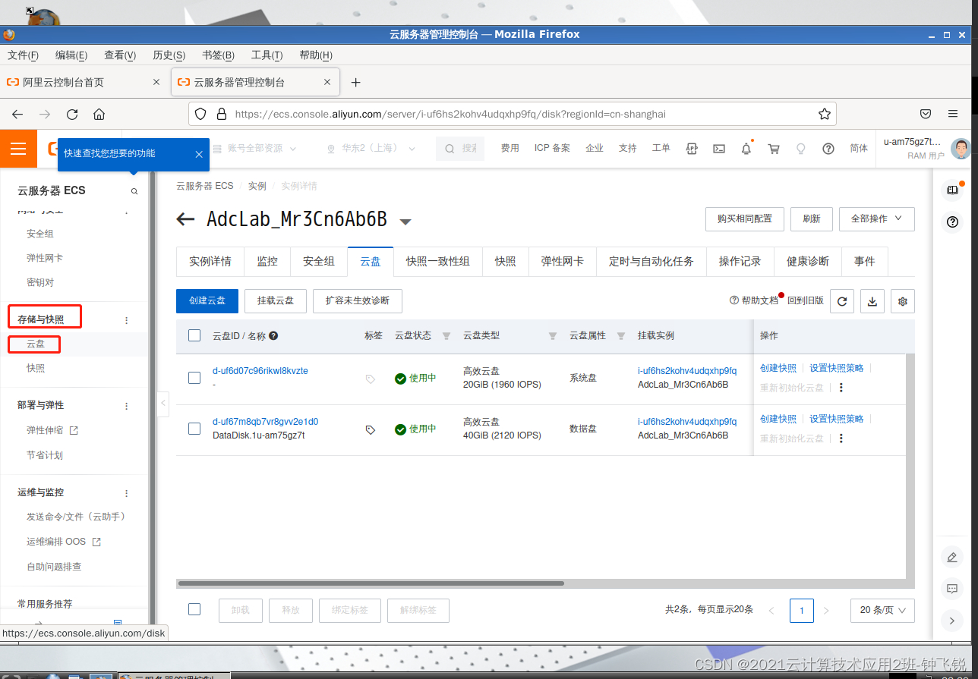
Task: Select checkbox for disk d-uf6d07c96rikwl8kvzte
Action: [x=194, y=378]
